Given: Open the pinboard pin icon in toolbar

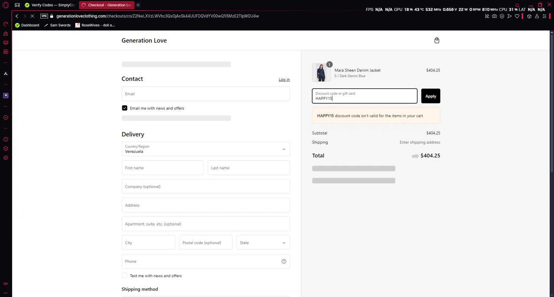Looking at the screenshot, I should [x=487, y=16].
